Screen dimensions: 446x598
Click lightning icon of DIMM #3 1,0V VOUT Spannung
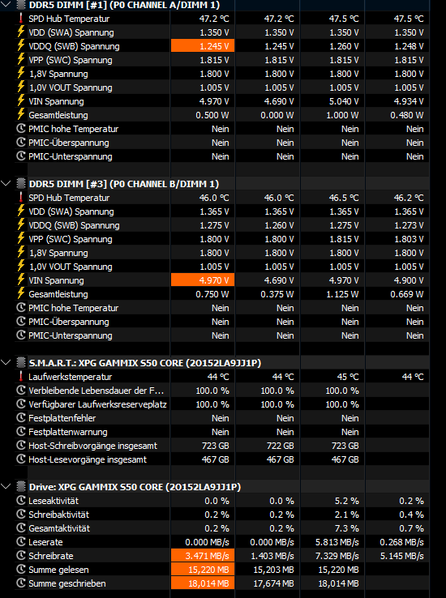click(x=21, y=267)
